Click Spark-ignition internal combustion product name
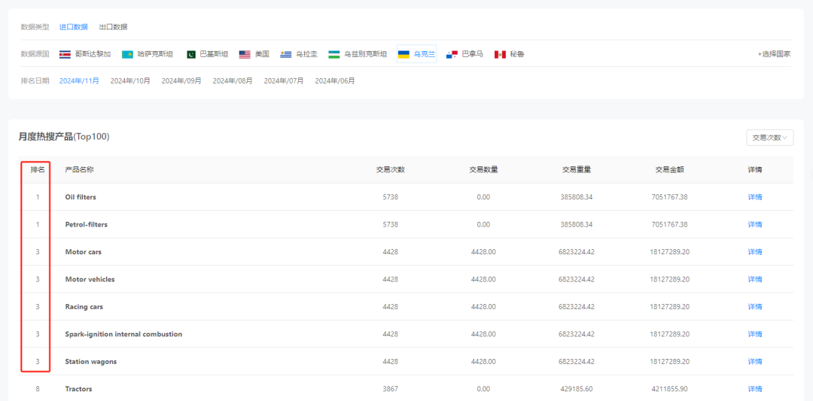This screenshot has height=401, width=813. 123,334
